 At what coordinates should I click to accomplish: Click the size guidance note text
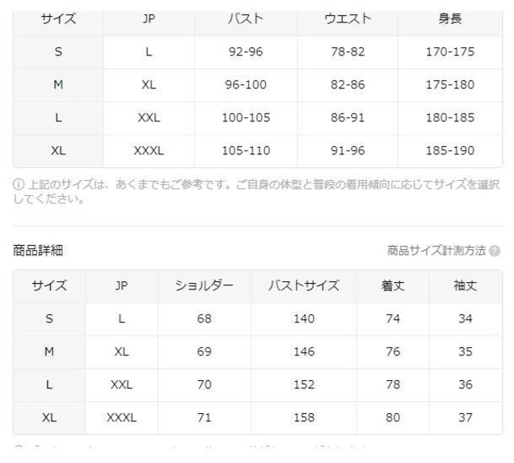(x=257, y=191)
